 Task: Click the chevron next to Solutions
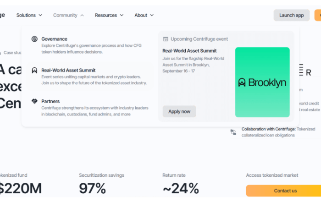click(x=40, y=15)
